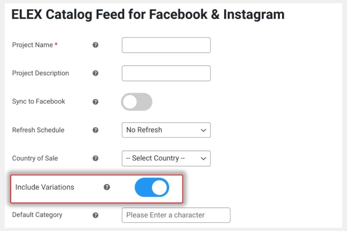Click the Project Name required field label
This screenshot has width=347, height=231.
(33, 45)
